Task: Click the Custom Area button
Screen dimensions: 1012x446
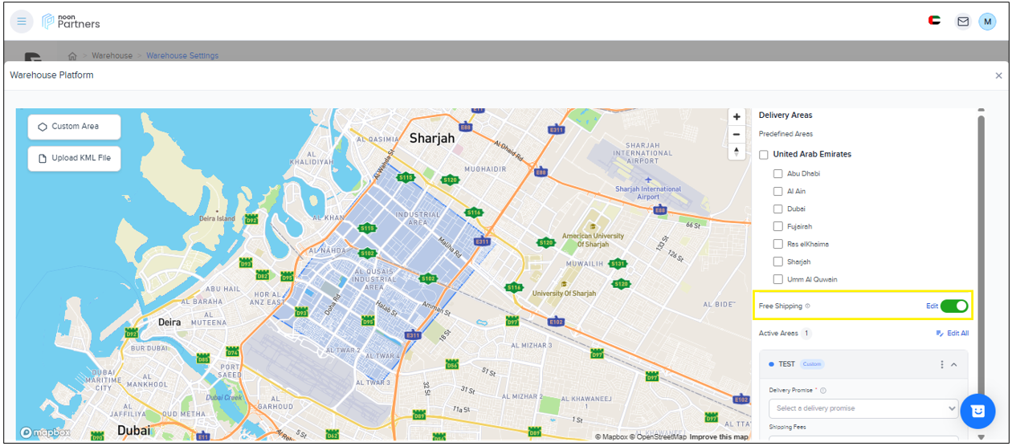Action: 75,127
